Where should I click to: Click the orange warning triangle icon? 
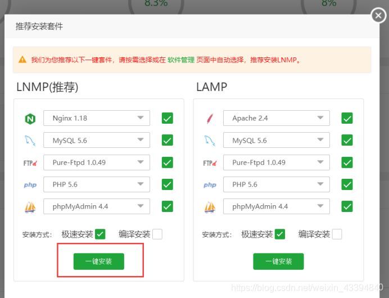22,60
